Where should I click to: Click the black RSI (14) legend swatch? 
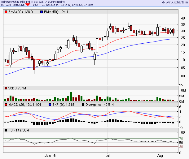(6, 130)
